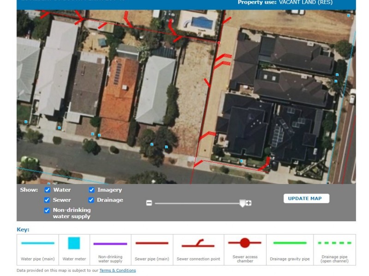369x276 pixels.
Task: Open the Terms & Conditions link
Action: 118,270
